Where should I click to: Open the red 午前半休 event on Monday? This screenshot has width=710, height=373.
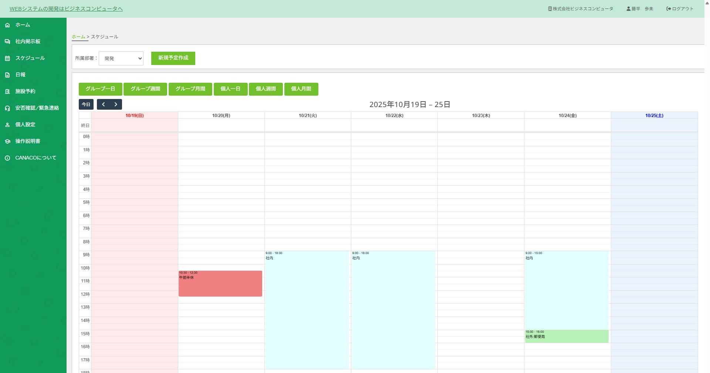[220, 284]
